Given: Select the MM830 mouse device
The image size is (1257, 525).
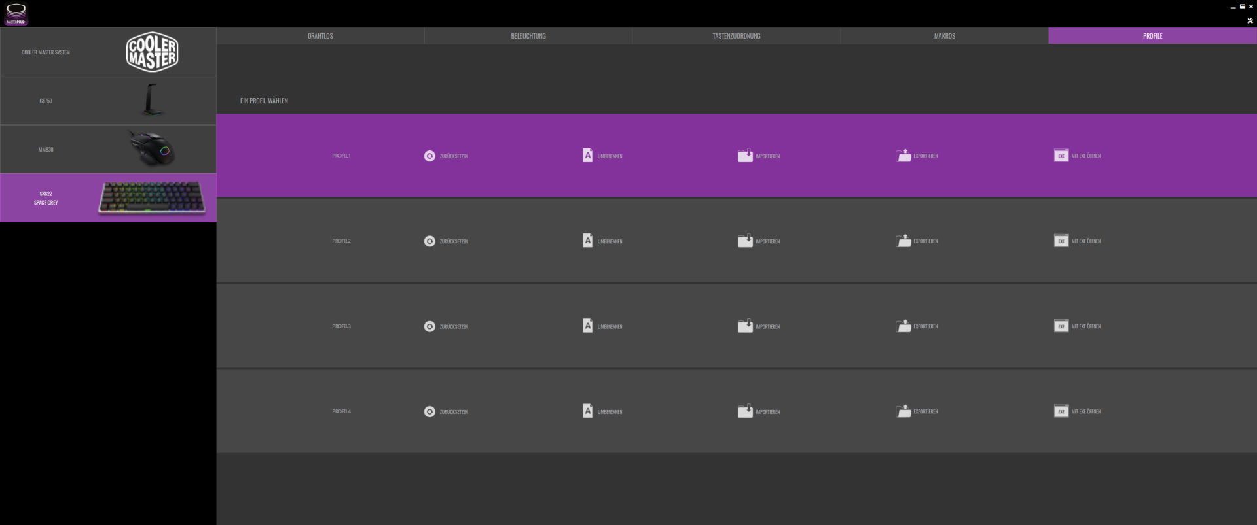Looking at the screenshot, I should point(108,149).
